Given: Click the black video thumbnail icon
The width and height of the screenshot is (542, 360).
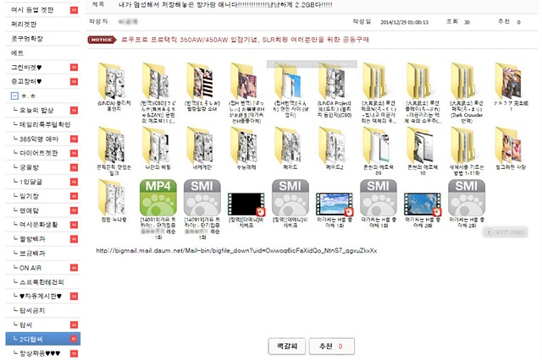Looking at the screenshot, I should coord(246,205).
